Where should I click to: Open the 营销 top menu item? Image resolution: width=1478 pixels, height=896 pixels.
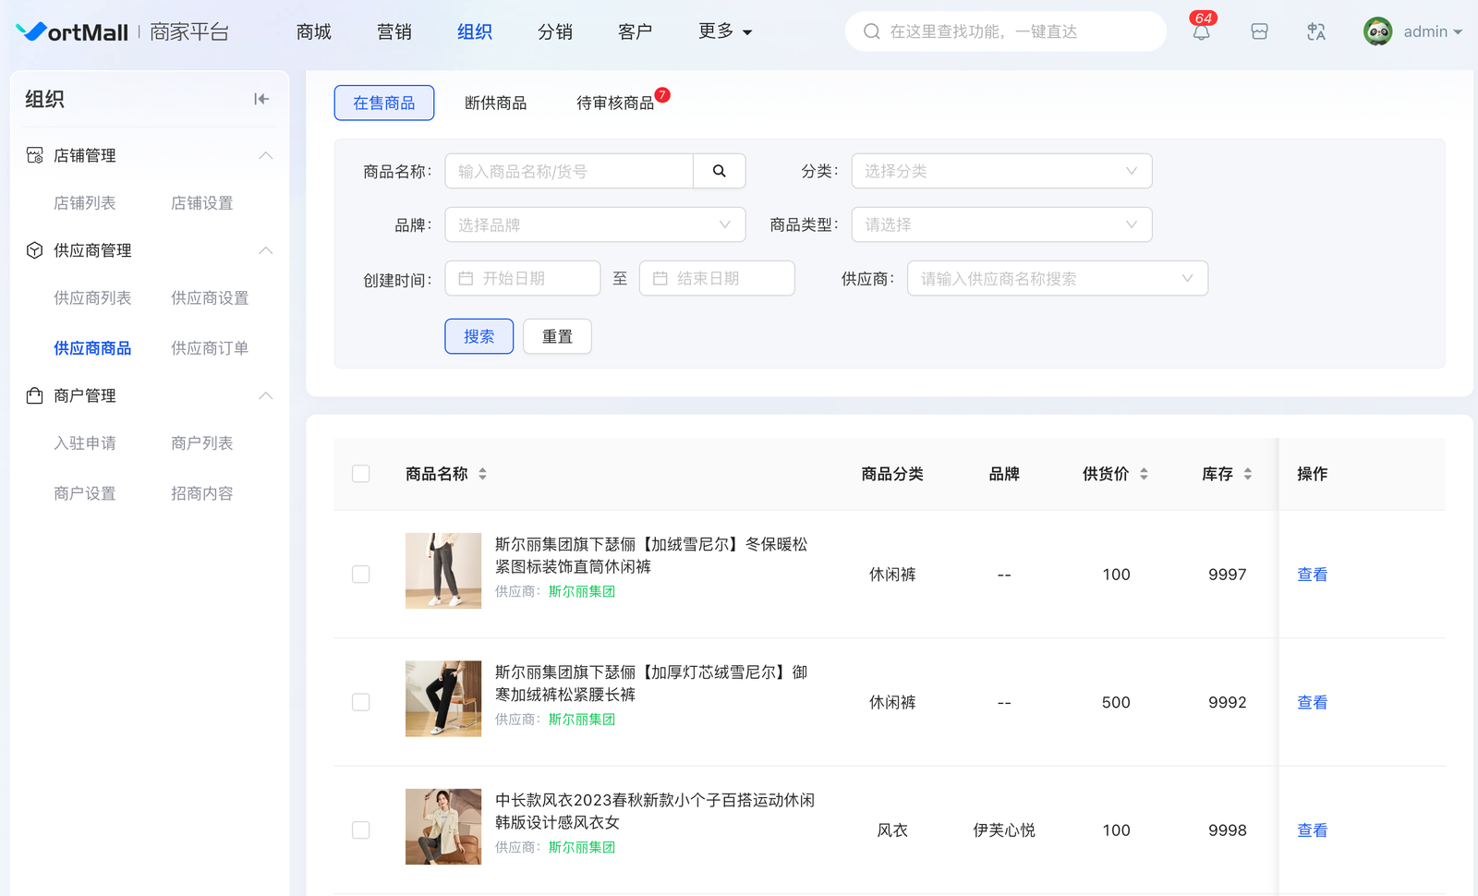tap(394, 32)
